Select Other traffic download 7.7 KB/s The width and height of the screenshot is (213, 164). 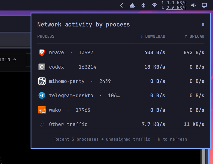153,124
